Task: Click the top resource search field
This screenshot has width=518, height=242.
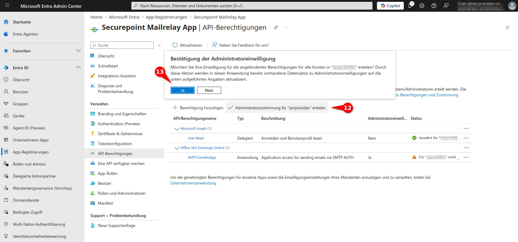Action: point(252,6)
